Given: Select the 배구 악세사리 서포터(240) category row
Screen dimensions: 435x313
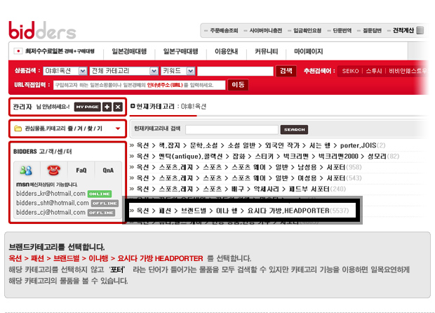Looking at the screenshot, I should coord(238,189).
